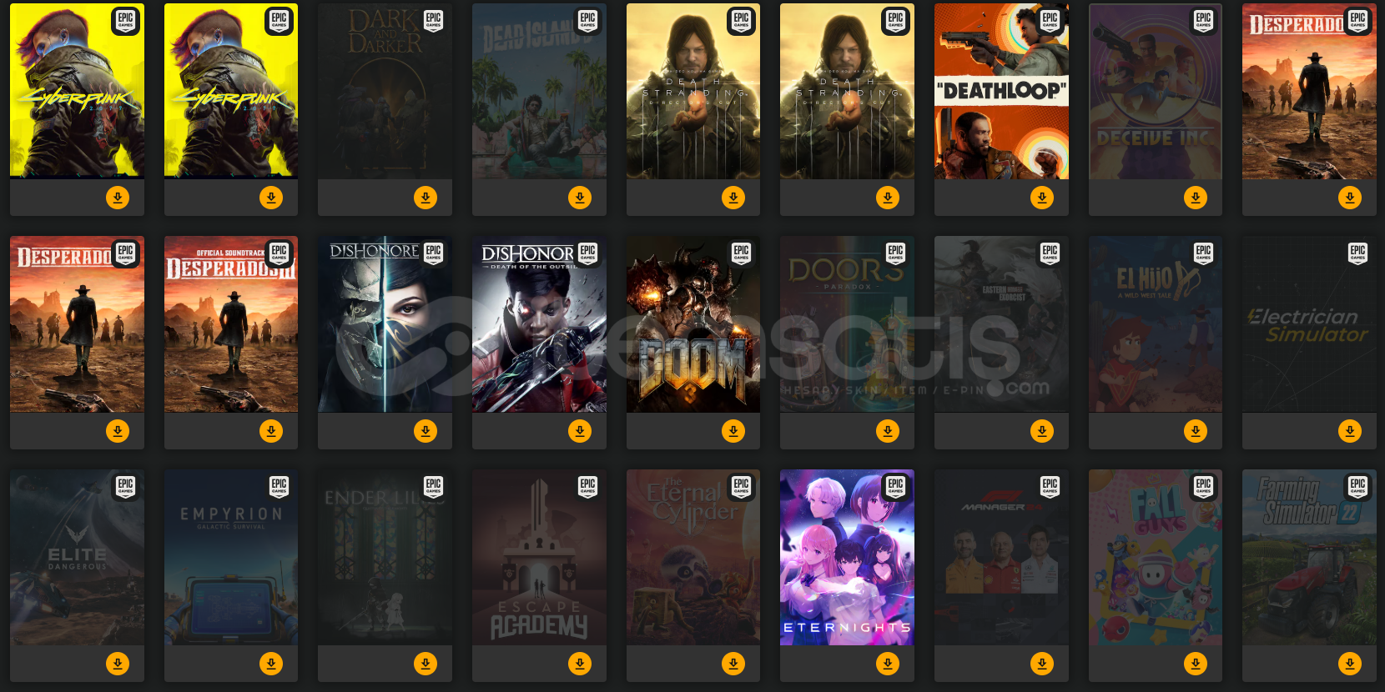The image size is (1385, 692).
Task: Open the DOOM 3 game cover
Action: [693, 324]
